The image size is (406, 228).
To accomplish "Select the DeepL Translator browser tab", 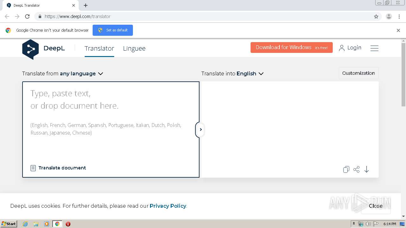I will pyautogui.click(x=41, y=5).
